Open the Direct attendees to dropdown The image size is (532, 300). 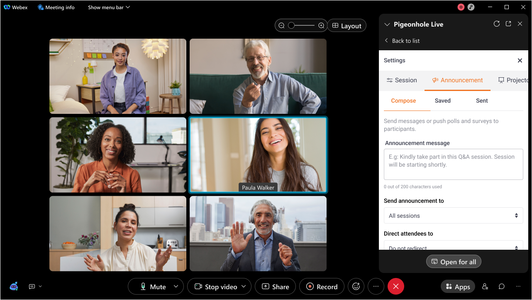pyautogui.click(x=453, y=245)
